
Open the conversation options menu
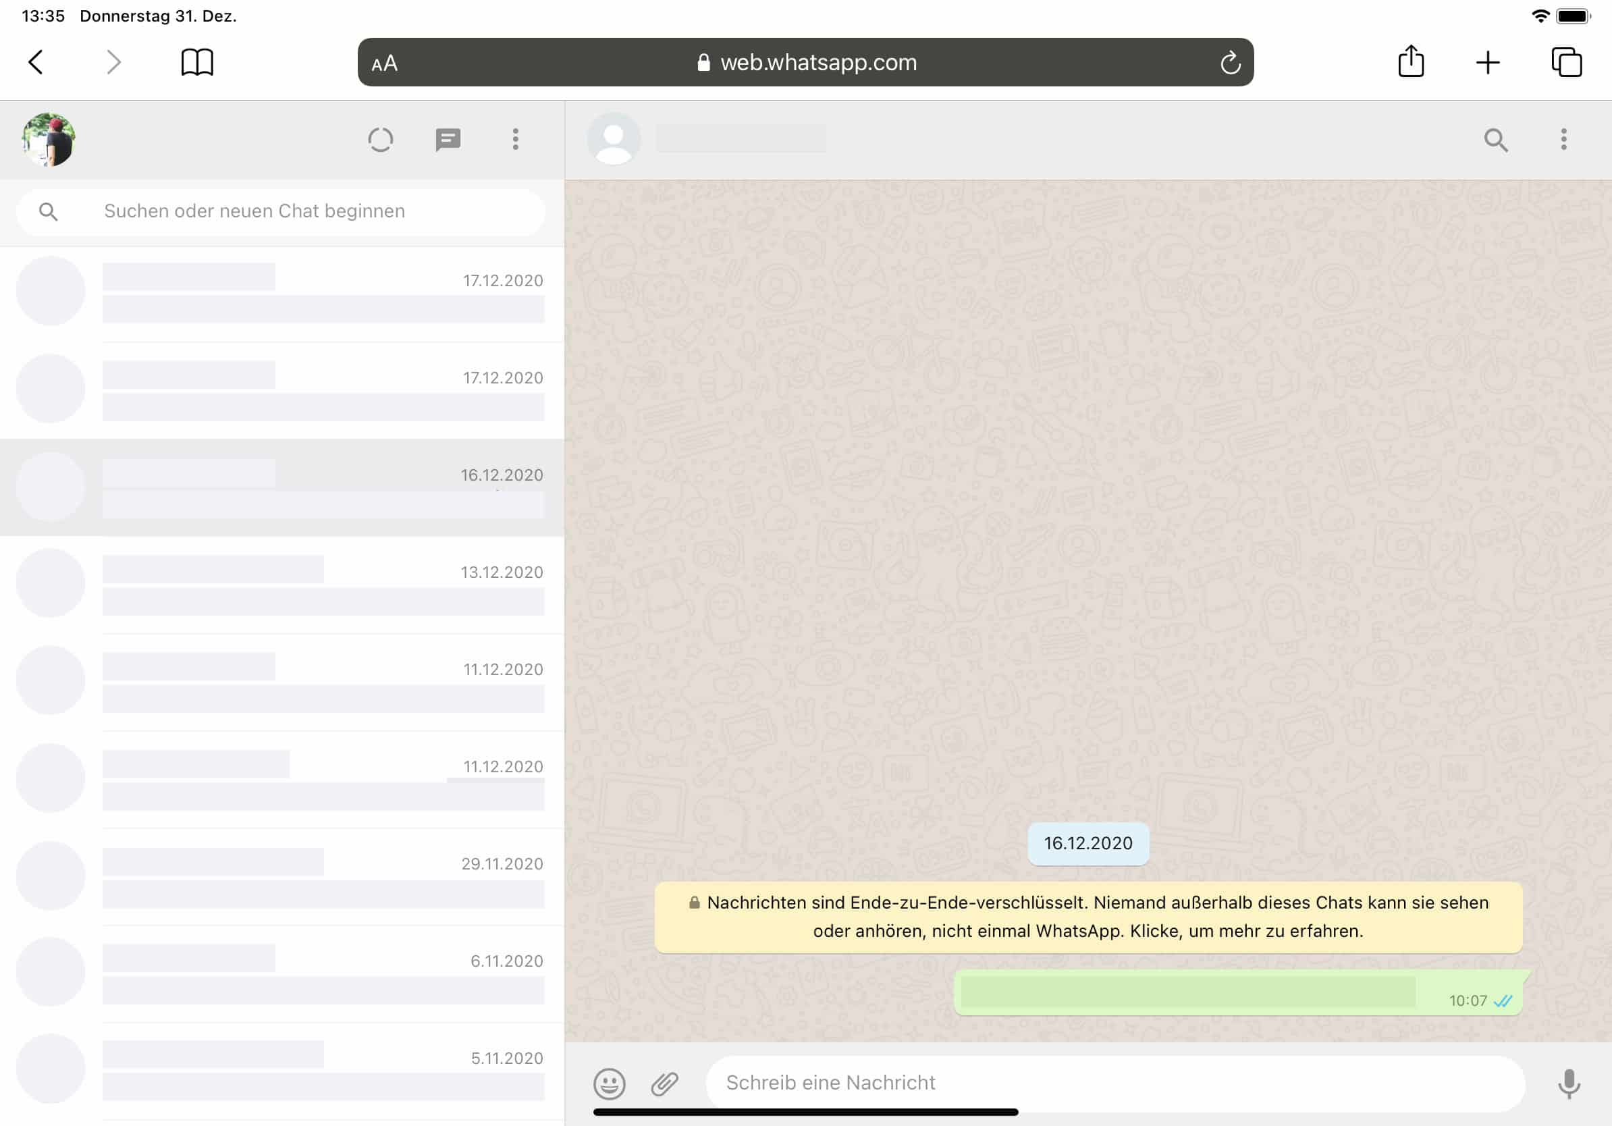click(x=1563, y=140)
